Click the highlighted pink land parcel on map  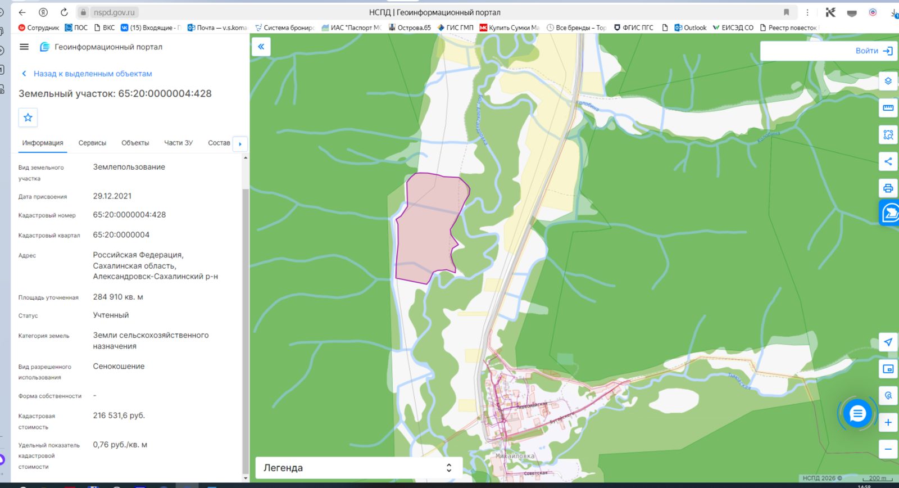tap(430, 228)
